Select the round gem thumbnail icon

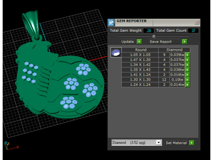pos(116,52)
